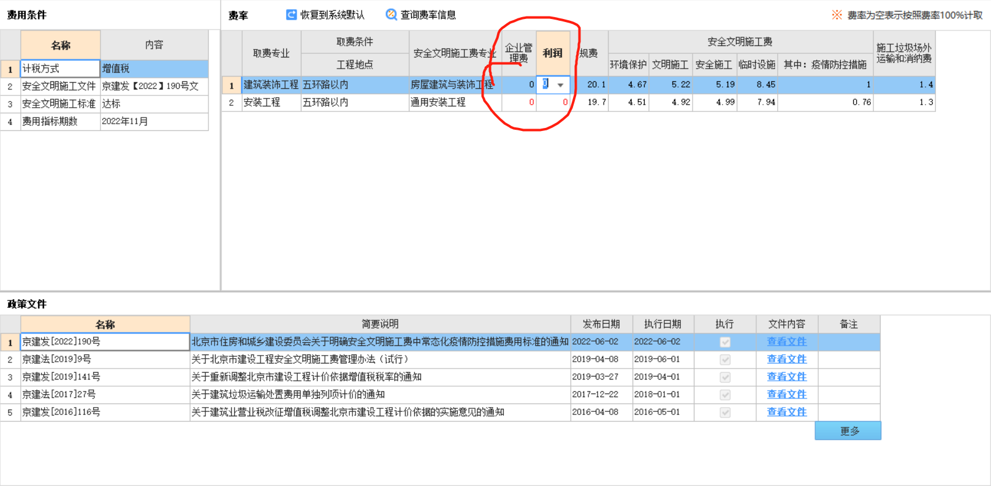Click the 名称 header in 费用条件
This screenshot has width=991, height=486.
tap(61, 45)
